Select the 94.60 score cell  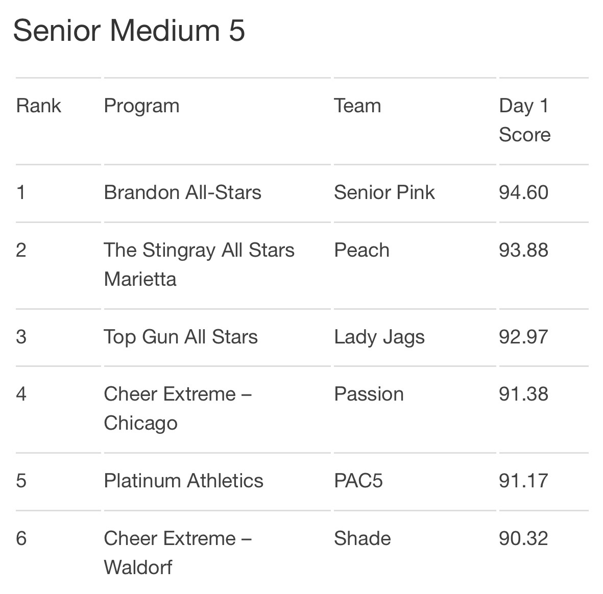tap(523, 192)
